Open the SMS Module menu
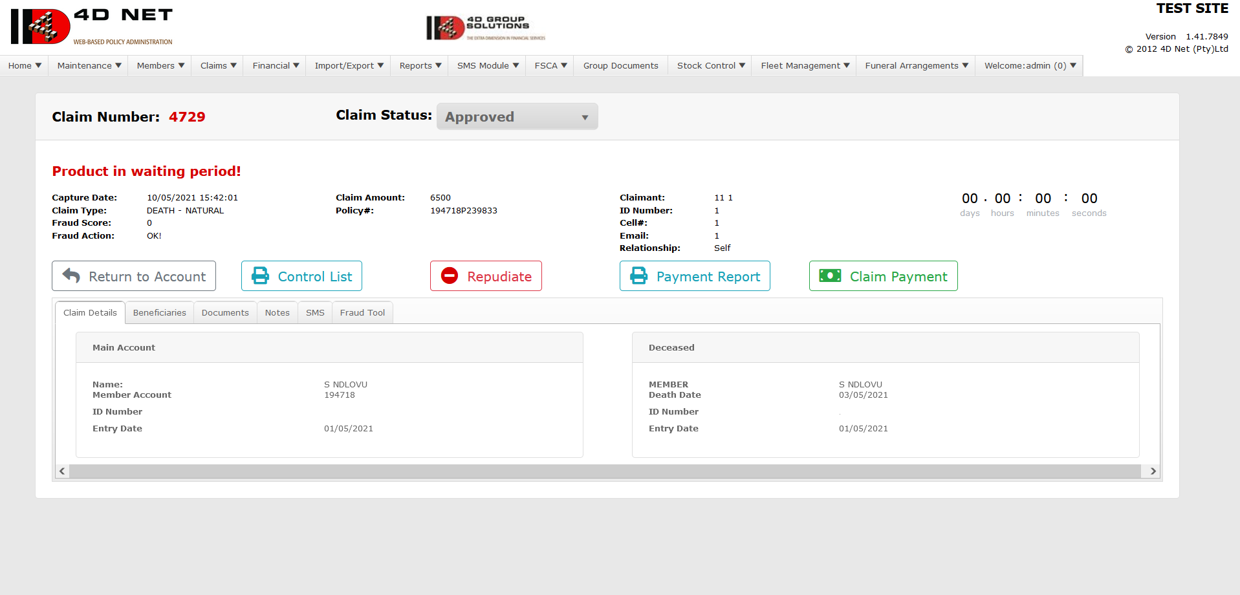The width and height of the screenshot is (1240, 595). (x=488, y=66)
